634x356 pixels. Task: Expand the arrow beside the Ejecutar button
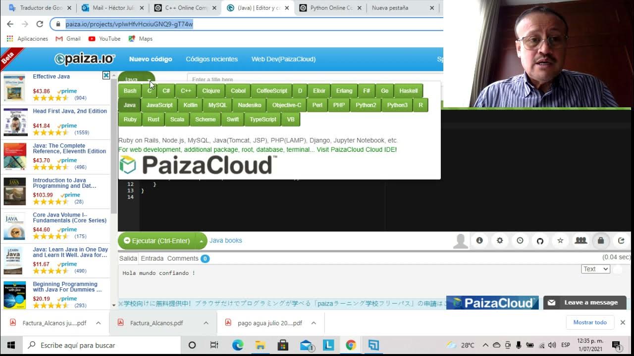[x=201, y=241]
